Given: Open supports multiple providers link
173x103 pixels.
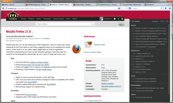Looking at the screenshot, I should point(39,62).
